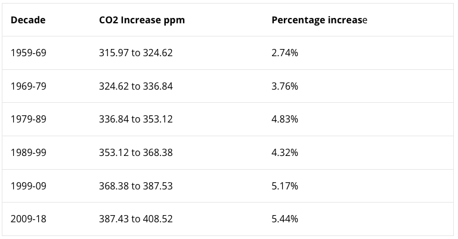This screenshot has height=239, width=458.
Task: Select the 3.76% percentage value
Action: click(284, 86)
